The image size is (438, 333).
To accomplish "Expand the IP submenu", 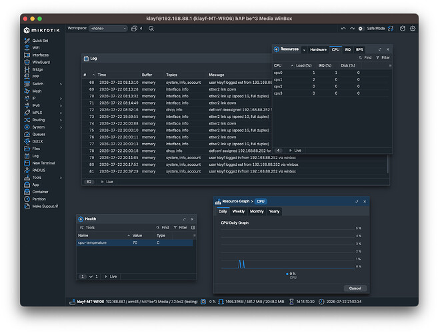I will tap(61, 99).
